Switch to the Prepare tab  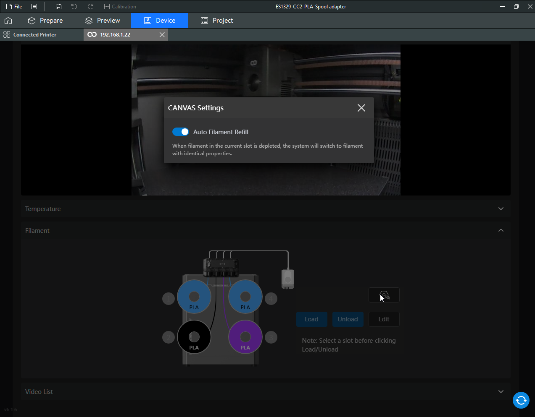pyautogui.click(x=45, y=21)
